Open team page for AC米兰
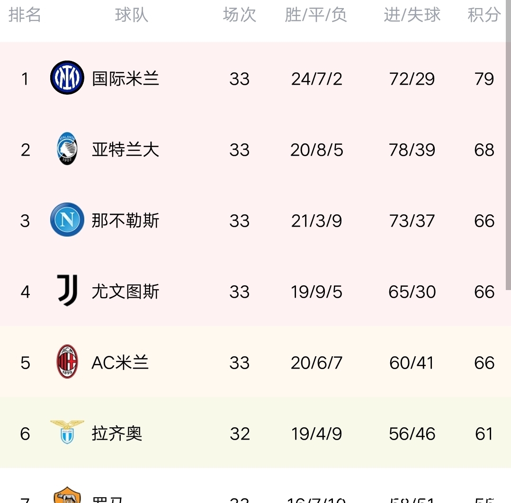511x503 pixels. 120,362
